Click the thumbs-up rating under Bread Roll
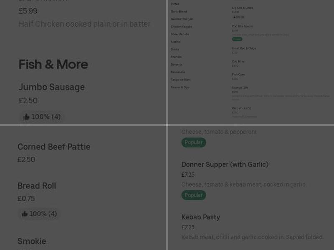The width and height of the screenshot is (334, 250). click(x=39, y=213)
